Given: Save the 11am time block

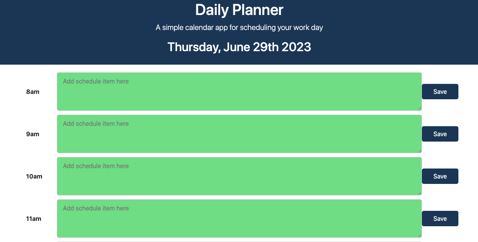Looking at the screenshot, I should (440, 219).
